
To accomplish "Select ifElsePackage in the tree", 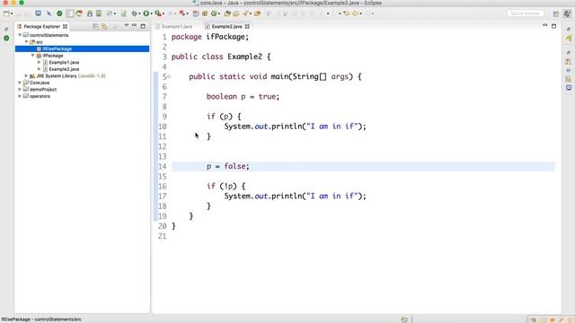I will point(82,48).
